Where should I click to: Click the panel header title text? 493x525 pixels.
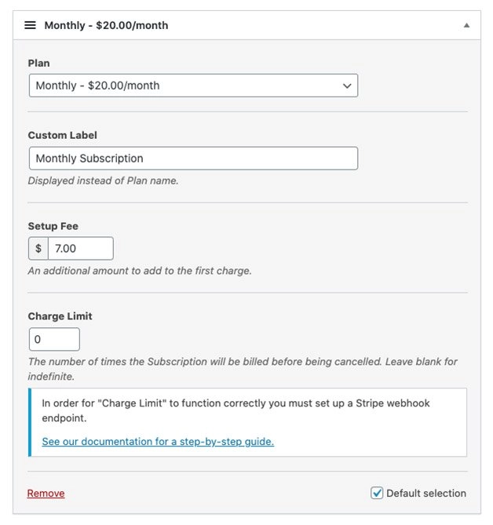(x=106, y=25)
